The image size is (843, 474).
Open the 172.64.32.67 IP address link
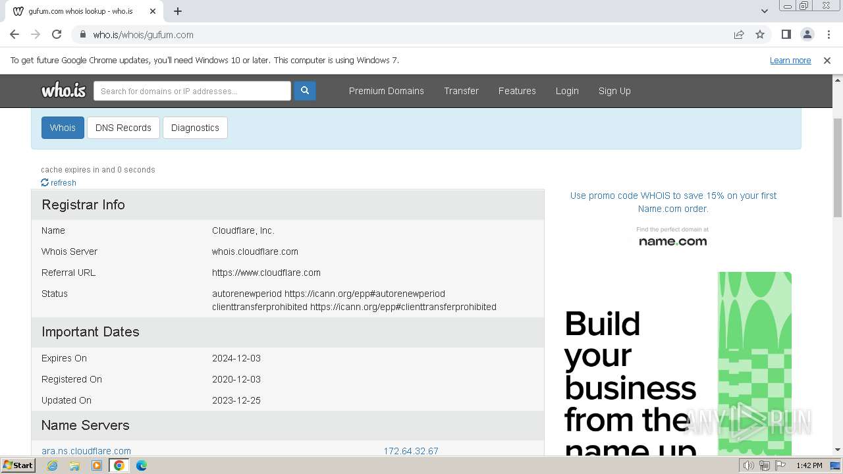click(x=411, y=451)
